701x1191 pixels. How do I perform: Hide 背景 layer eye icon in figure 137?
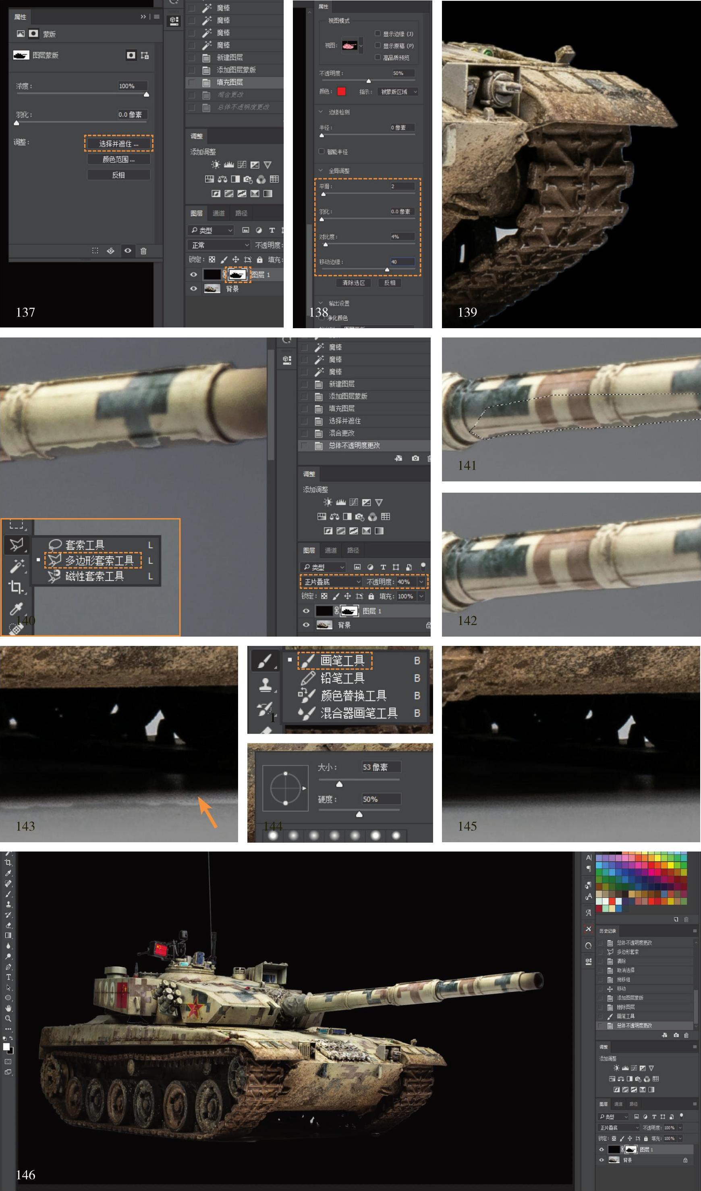[193, 289]
